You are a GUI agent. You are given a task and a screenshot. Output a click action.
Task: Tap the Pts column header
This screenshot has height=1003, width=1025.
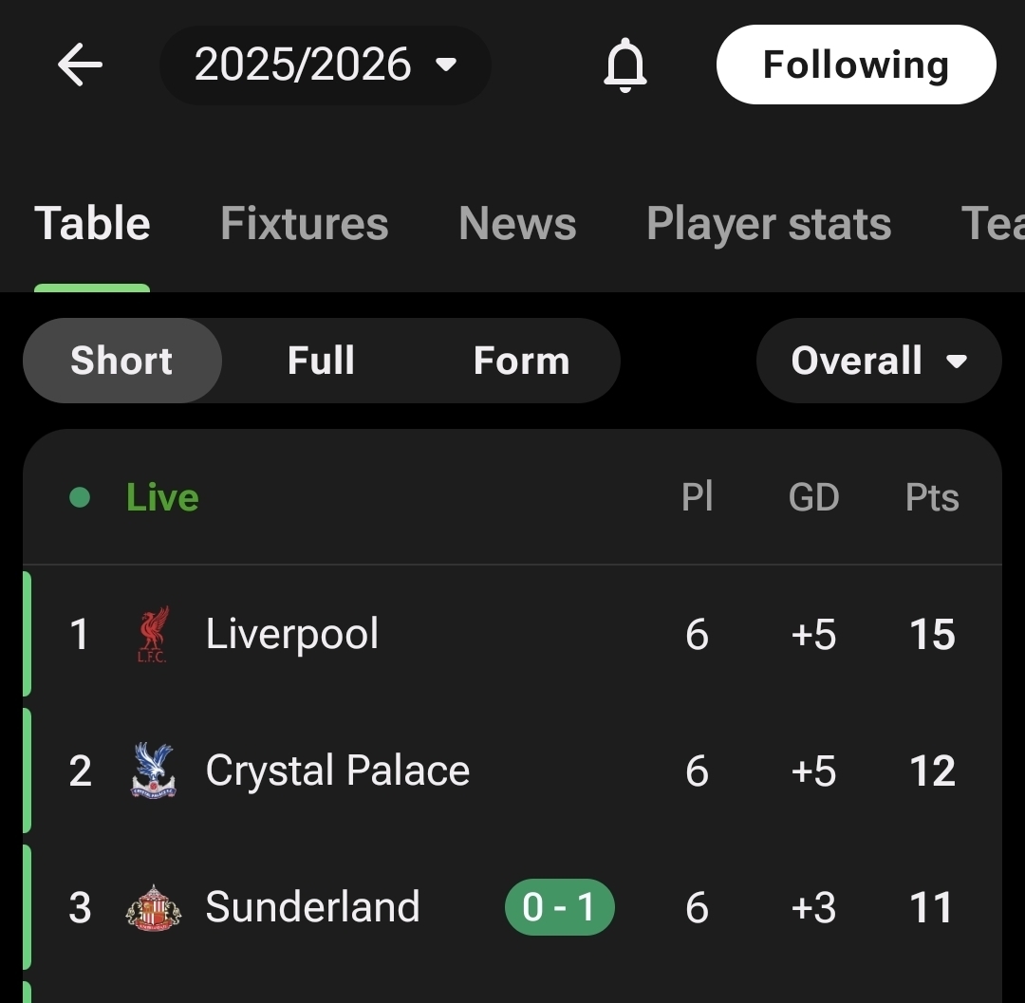click(x=932, y=497)
